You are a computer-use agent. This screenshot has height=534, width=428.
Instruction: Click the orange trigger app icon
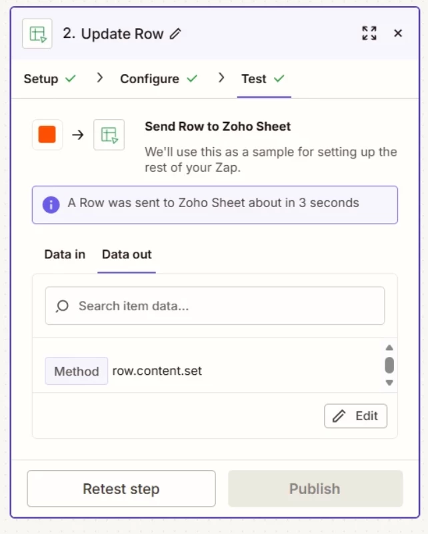click(47, 134)
